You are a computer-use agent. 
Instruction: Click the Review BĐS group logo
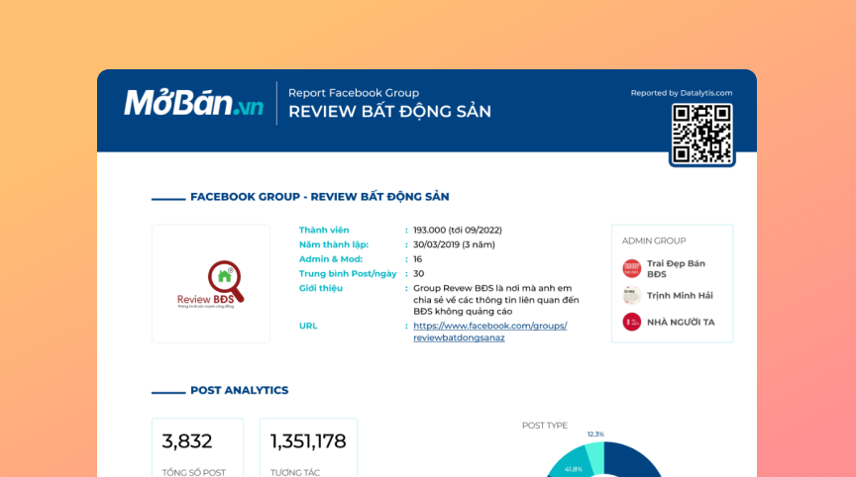pyautogui.click(x=211, y=284)
